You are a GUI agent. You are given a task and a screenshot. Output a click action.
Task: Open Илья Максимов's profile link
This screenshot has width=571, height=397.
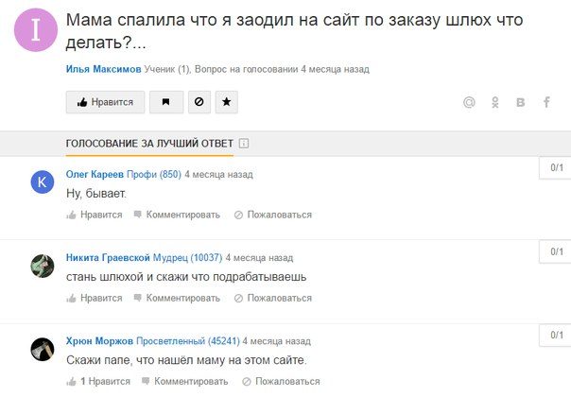point(103,69)
